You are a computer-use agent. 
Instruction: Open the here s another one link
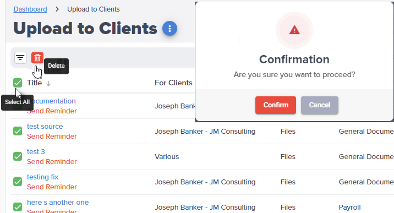pos(58,202)
